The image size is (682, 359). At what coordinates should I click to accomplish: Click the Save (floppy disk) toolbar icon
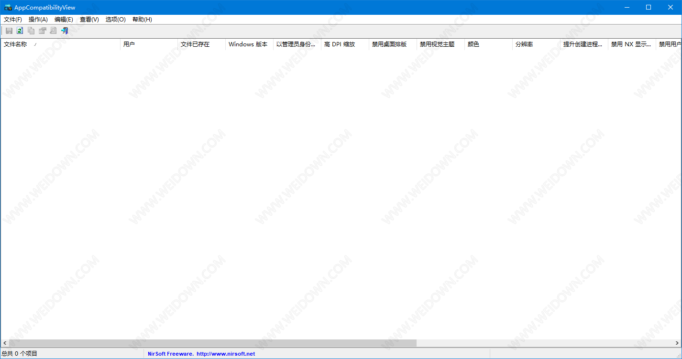(x=9, y=31)
